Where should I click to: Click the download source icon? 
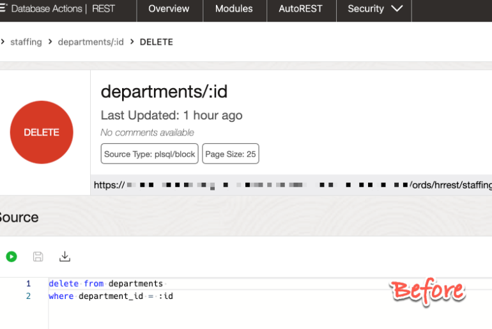pyautogui.click(x=65, y=257)
